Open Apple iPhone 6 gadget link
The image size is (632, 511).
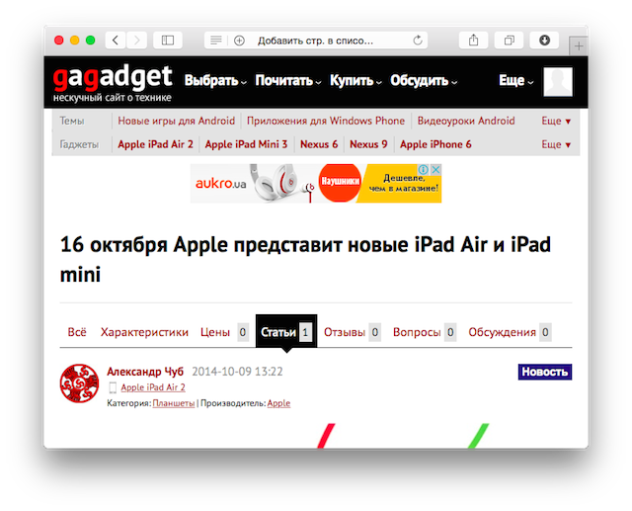[x=435, y=144]
